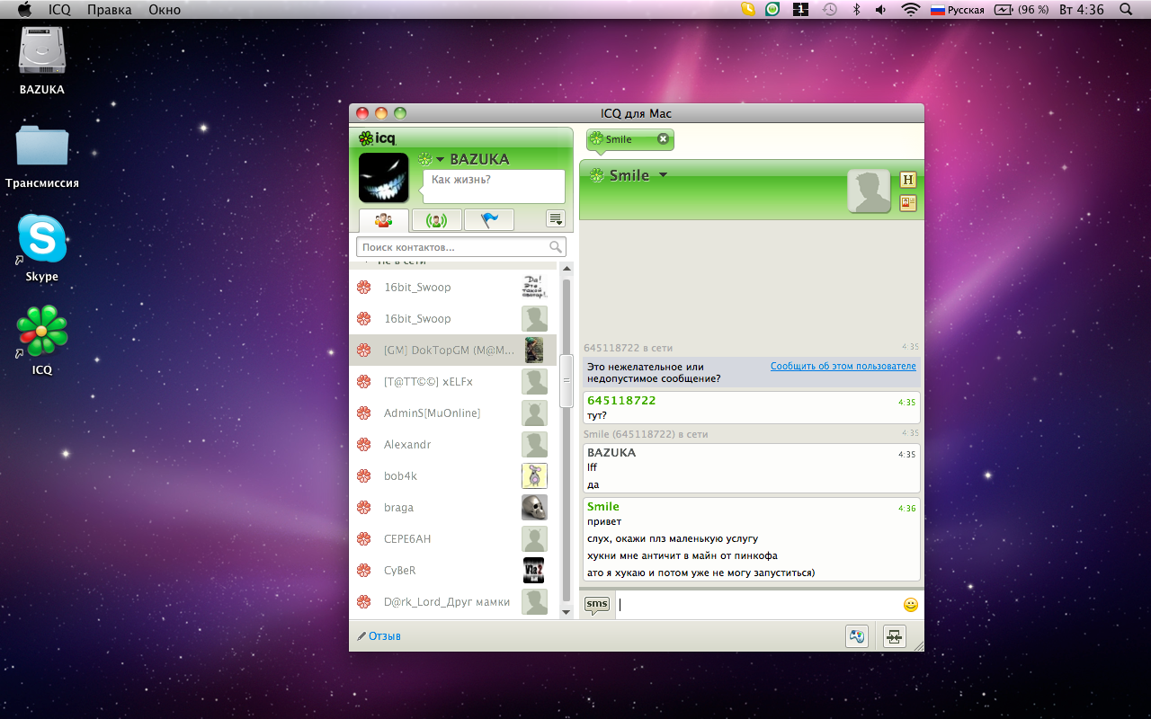Open the Apple menu
Image resolution: width=1151 pixels, height=719 pixels.
(24, 10)
